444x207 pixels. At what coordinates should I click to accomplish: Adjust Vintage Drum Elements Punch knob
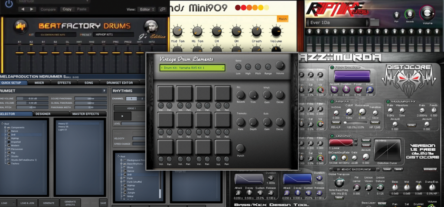pos(240,148)
